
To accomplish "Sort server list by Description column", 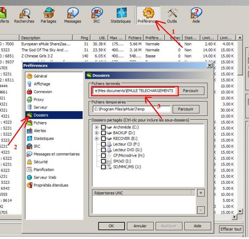I will click(x=46, y=38).
